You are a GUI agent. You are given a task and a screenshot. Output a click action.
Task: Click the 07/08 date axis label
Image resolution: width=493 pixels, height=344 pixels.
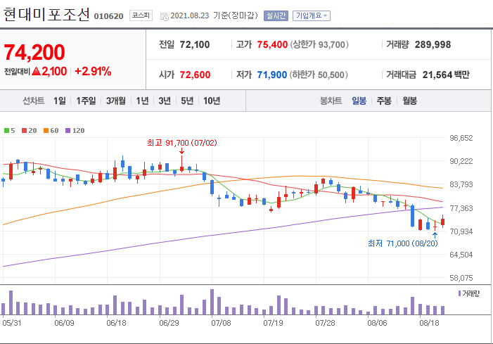[x=221, y=323]
